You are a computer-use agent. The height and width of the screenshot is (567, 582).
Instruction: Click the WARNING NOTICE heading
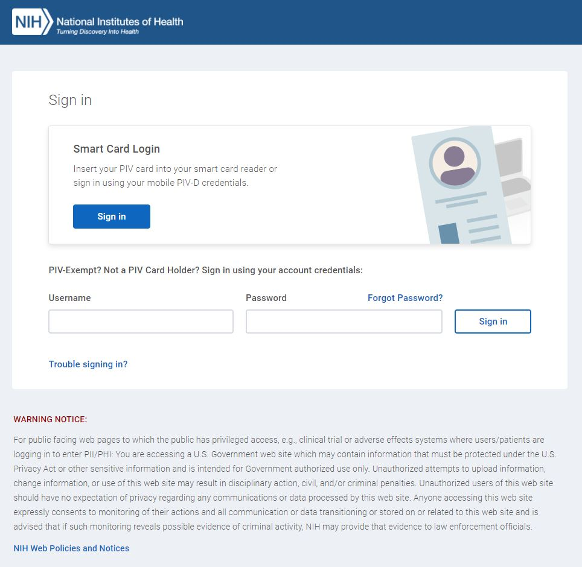pos(50,419)
